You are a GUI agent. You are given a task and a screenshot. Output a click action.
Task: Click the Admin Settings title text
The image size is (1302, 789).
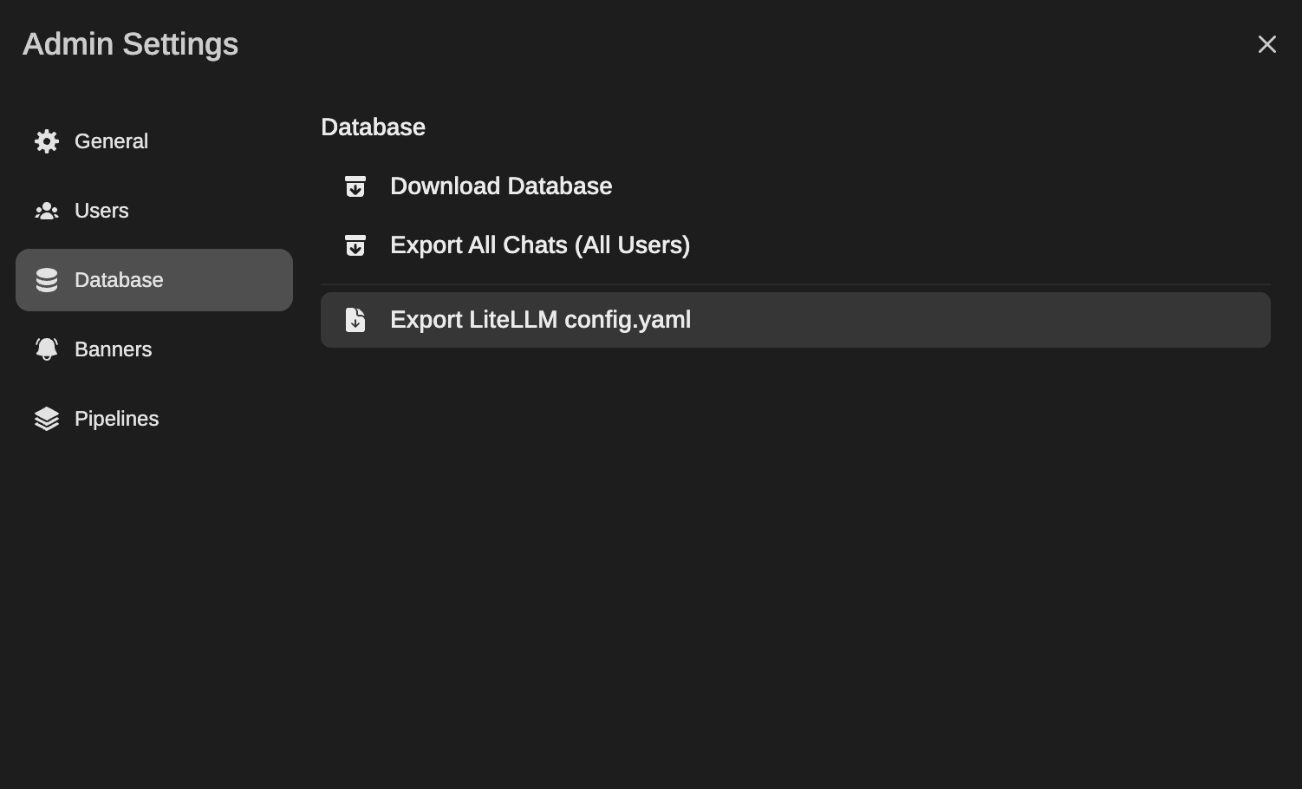(130, 44)
